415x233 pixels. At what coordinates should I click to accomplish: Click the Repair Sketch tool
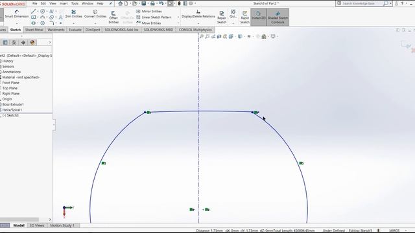coord(222,17)
